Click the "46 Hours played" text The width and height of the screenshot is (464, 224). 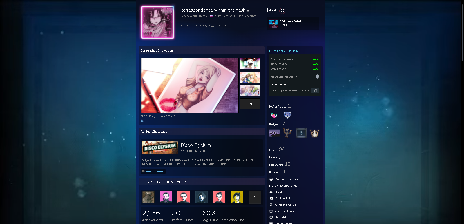click(x=193, y=151)
